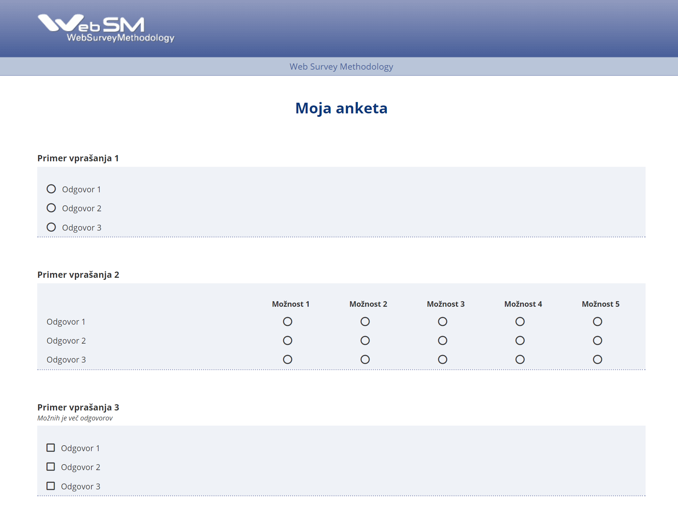Choose Možnost 3 for Odgovor 3 row
The image size is (678, 508).
click(443, 359)
